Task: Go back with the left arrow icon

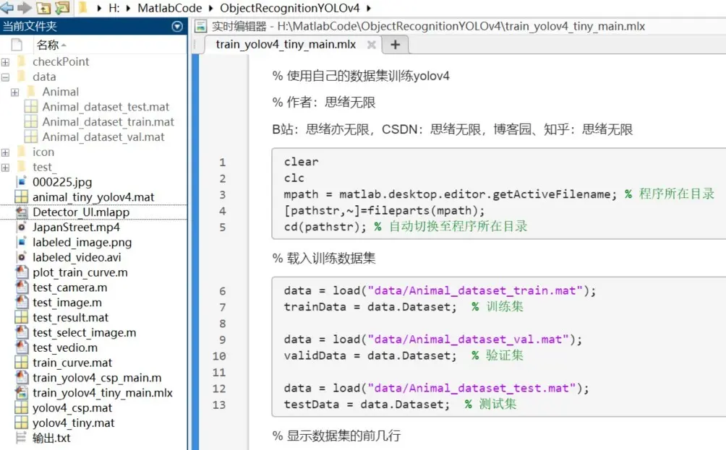Action: coord(7,7)
